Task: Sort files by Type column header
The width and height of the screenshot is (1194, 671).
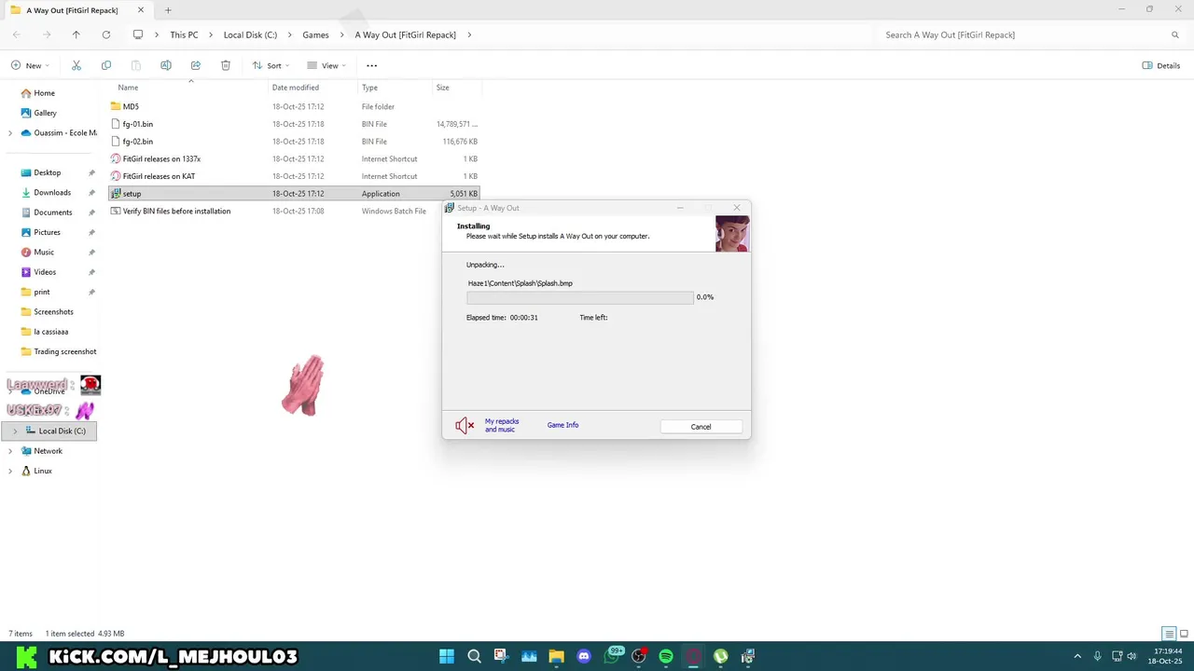Action: coord(369,88)
